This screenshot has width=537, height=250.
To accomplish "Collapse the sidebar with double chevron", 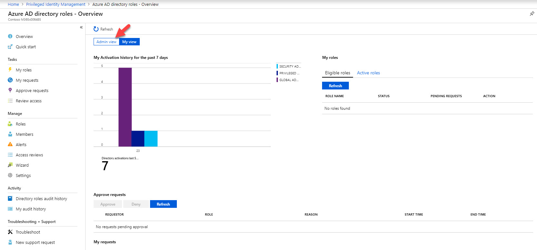I will 81,27.
